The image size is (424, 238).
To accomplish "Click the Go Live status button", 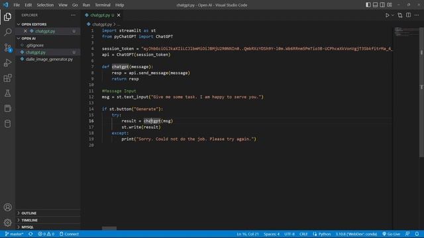I will 391,234.
